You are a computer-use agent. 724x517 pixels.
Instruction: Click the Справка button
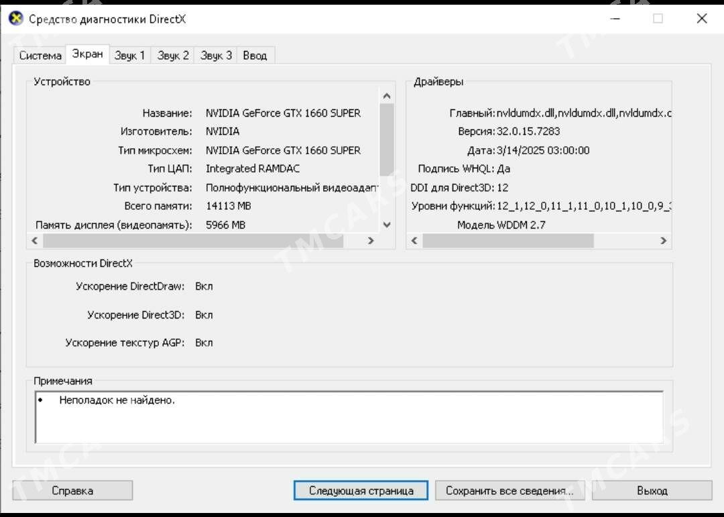tap(72, 491)
